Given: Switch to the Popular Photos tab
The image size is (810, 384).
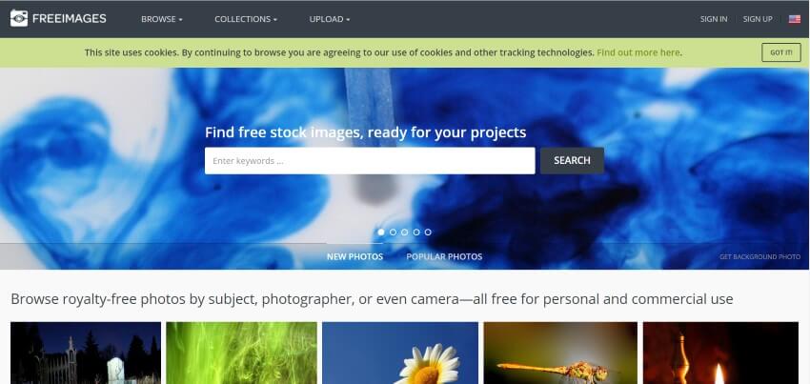Looking at the screenshot, I should [444, 256].
